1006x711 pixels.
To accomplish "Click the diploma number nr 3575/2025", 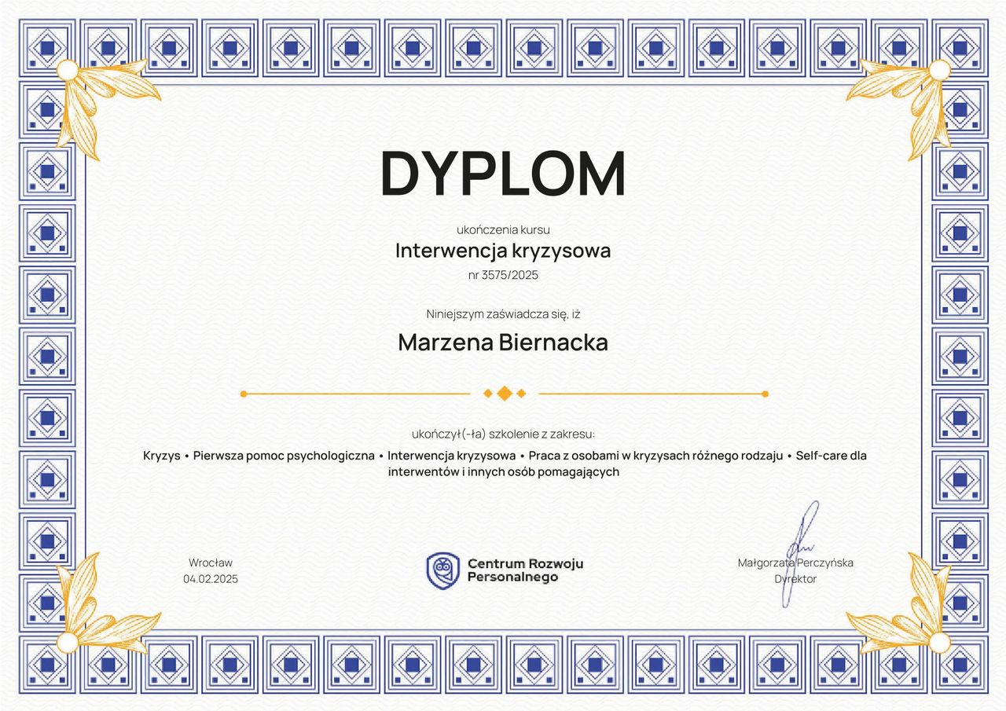I will 503,275.
